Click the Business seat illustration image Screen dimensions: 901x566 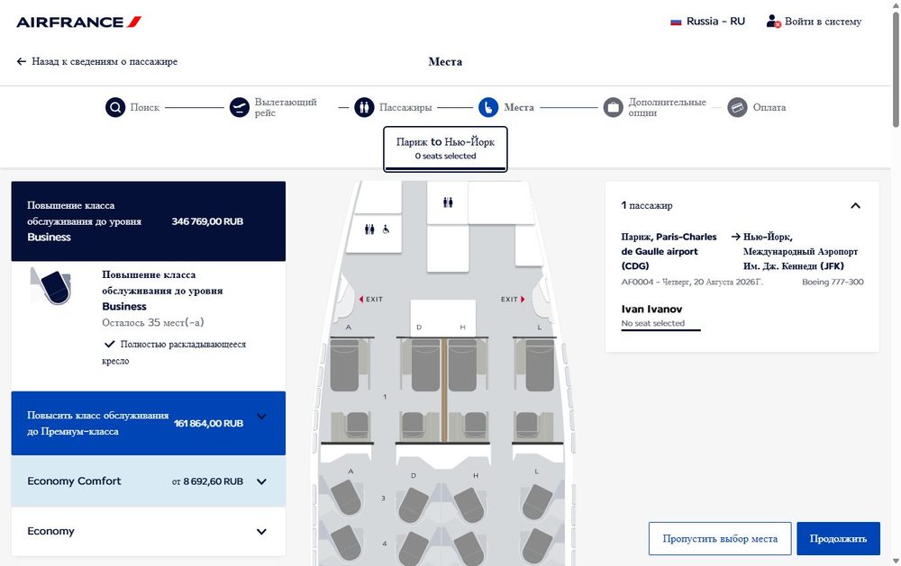coord(50,286)
